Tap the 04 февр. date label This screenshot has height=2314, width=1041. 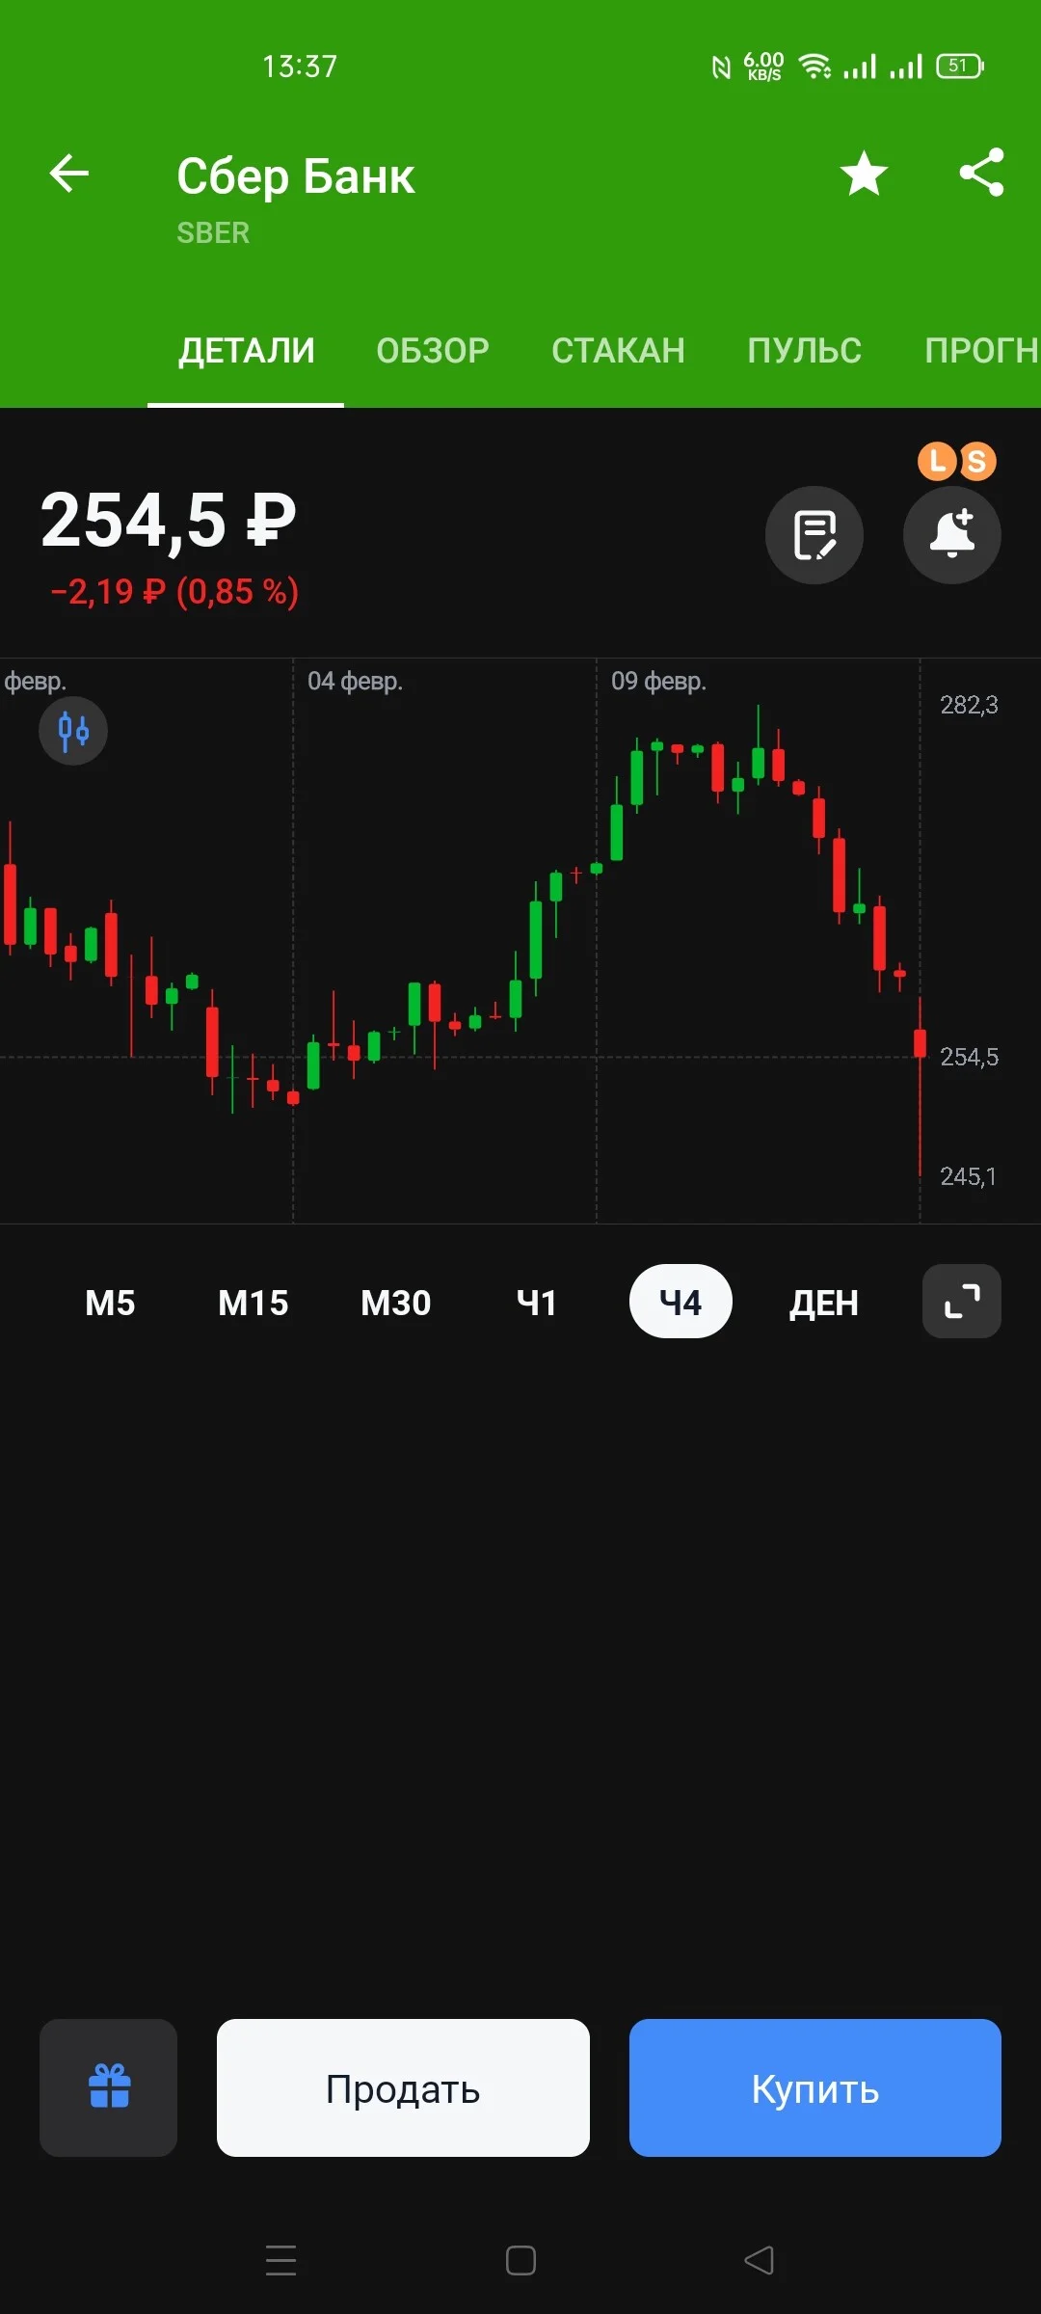coord(355,682)
